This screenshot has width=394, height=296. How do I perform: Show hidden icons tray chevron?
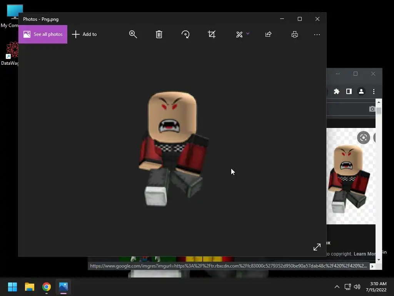click(x=337, y=287)
